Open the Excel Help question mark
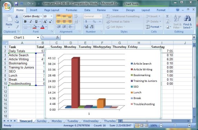The image size is (198, 130). coord(177,10)
